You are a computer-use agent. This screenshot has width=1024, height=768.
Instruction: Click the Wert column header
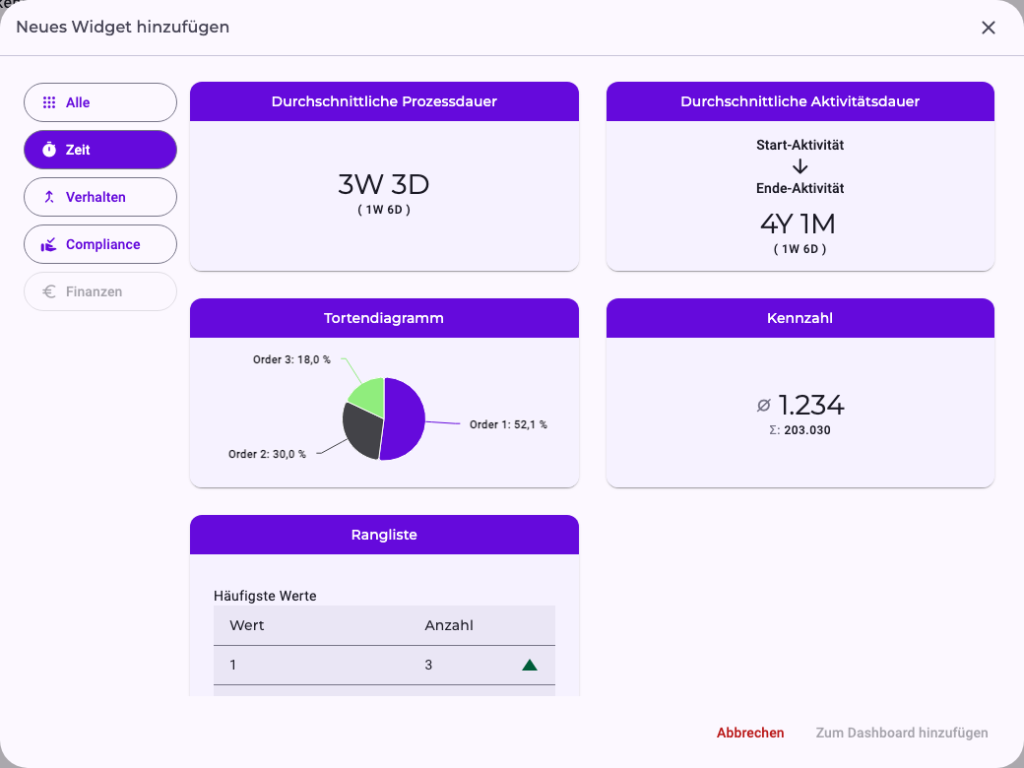click(x=247, y=625)
